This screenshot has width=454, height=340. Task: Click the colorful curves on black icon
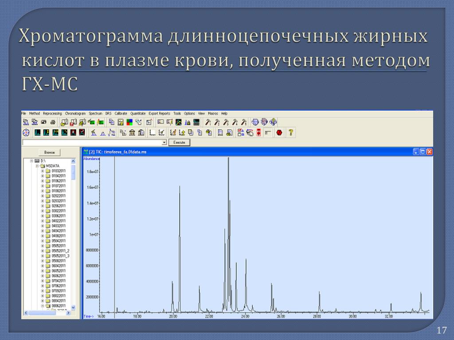click(178, 122)
